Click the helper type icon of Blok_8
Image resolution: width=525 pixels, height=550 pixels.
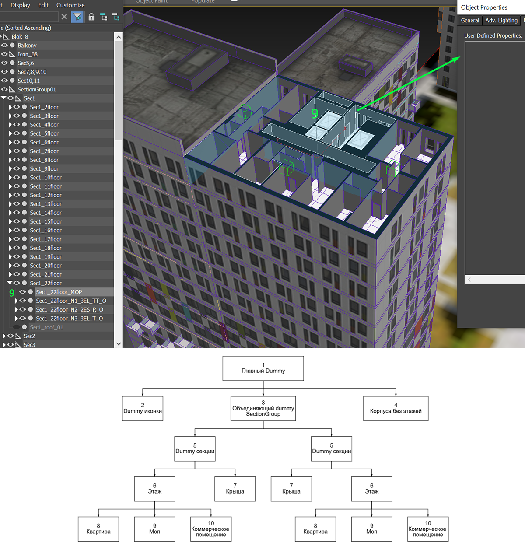(6, 37)
